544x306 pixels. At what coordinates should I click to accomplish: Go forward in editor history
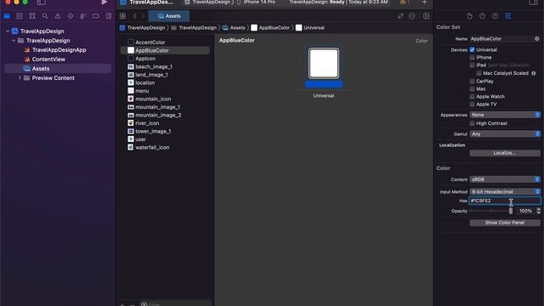[142, 16]
